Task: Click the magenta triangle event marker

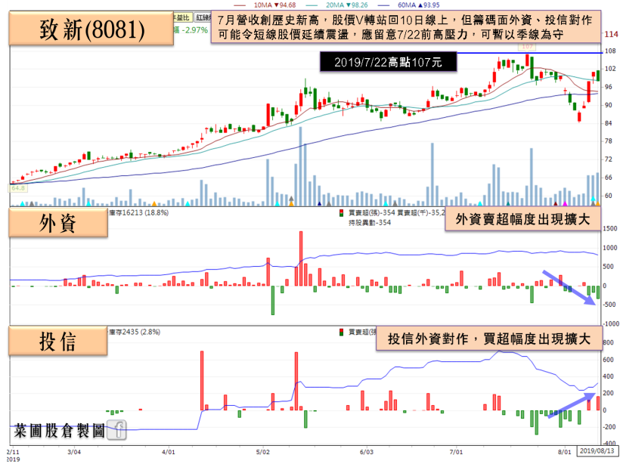Action: (565, 203)
